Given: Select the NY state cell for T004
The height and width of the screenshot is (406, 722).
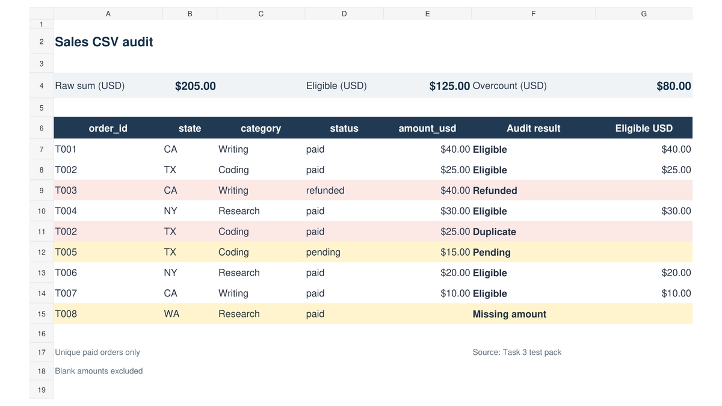Looking at the screenshot, I should click(190, 211).
